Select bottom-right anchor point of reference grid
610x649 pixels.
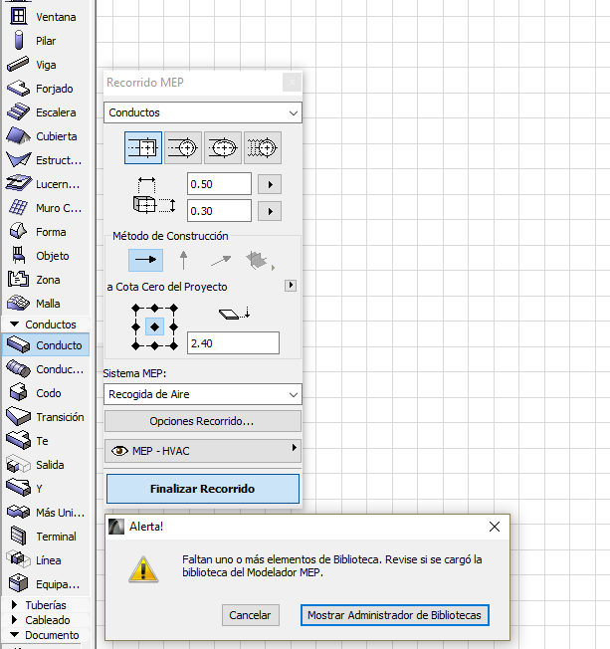pyautogui.click(x=174, y=346)
